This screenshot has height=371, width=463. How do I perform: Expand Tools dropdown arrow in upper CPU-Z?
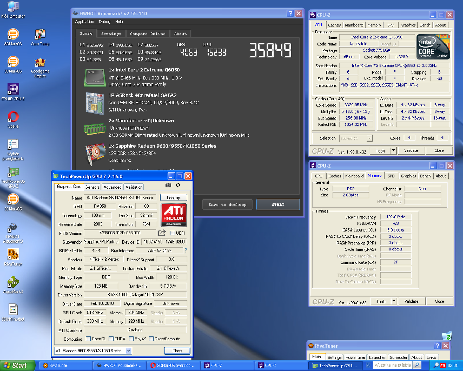pyautogui.click(x=393, y=150)
